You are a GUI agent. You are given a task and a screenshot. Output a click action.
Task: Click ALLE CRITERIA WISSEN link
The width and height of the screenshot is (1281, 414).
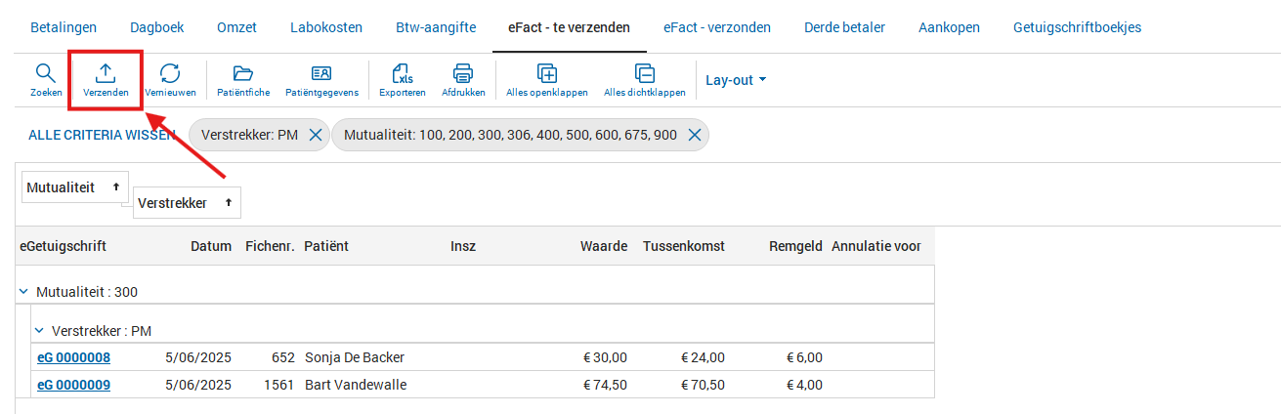coord(100,135)
